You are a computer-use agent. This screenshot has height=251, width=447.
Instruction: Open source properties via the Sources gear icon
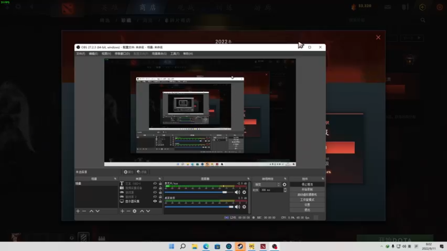tap(135, 211)
